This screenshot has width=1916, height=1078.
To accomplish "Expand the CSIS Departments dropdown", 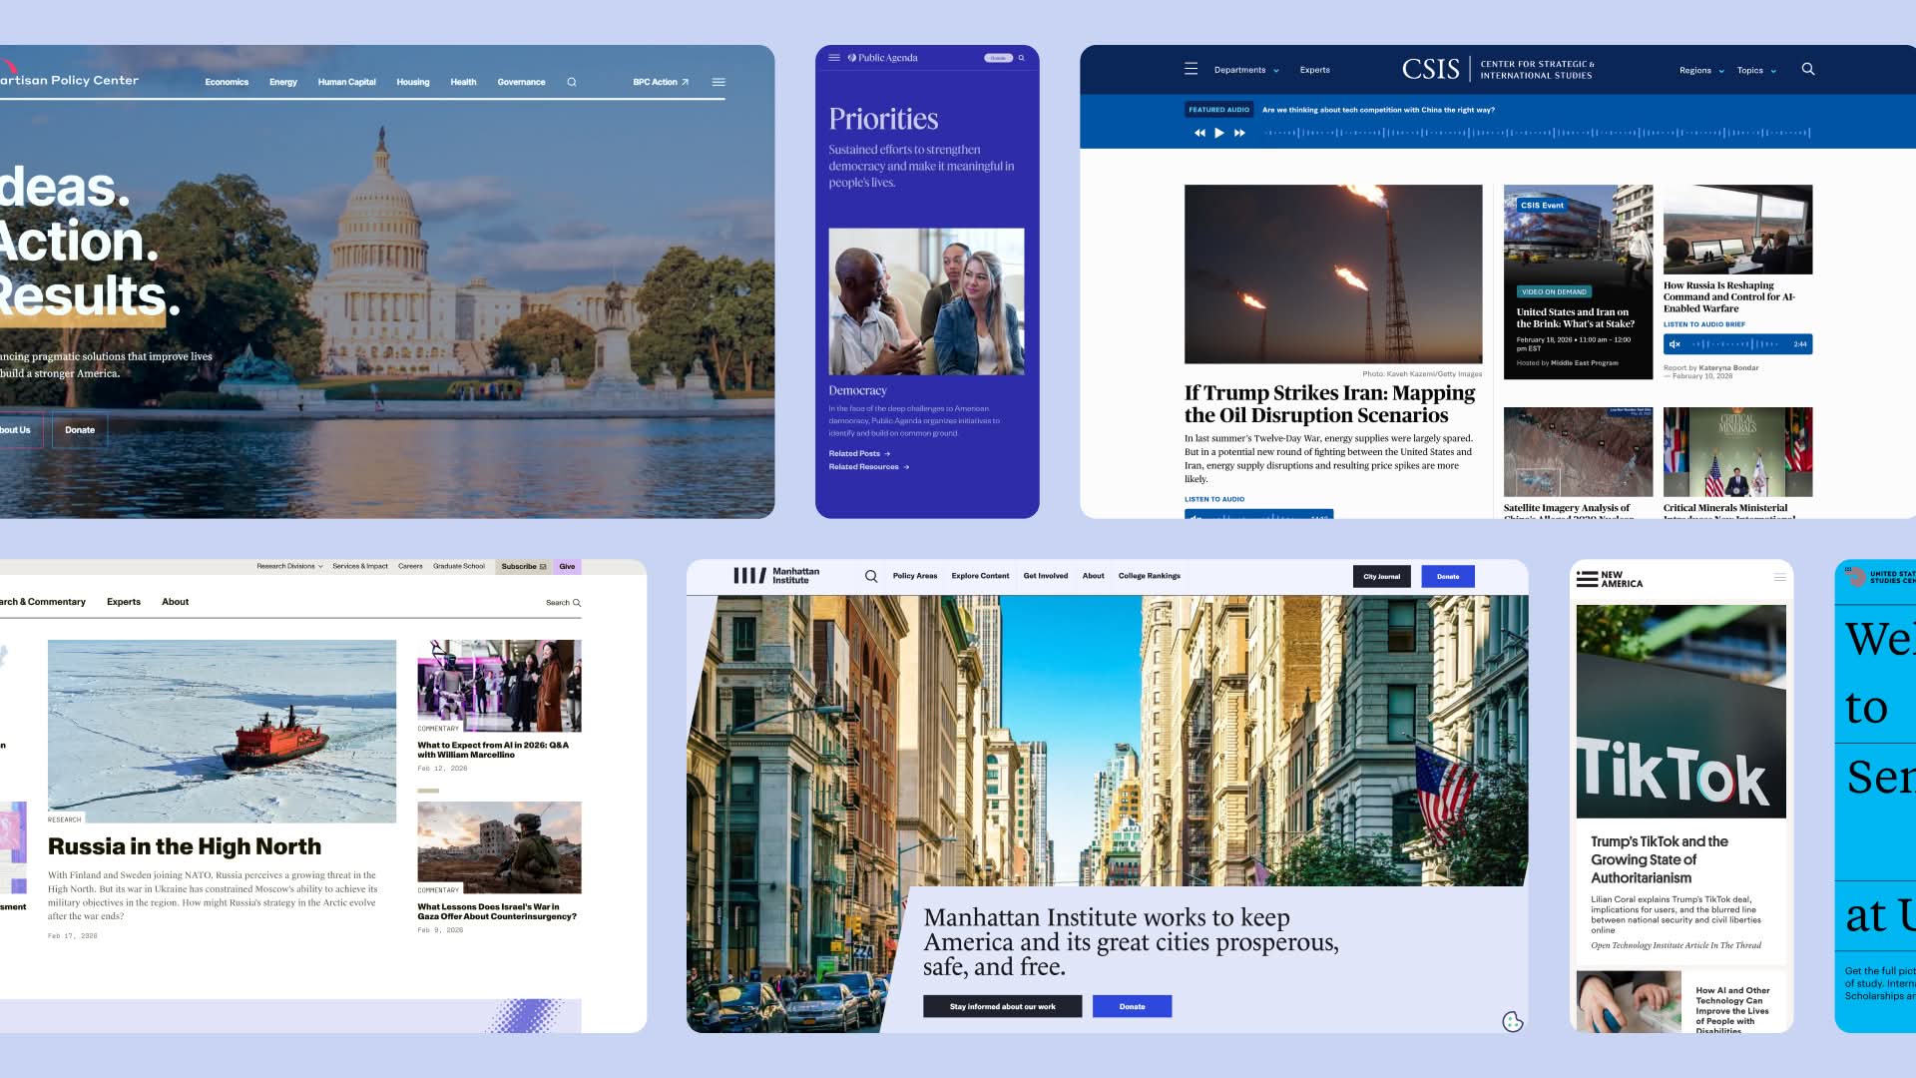I will (x=1245, y=70).
